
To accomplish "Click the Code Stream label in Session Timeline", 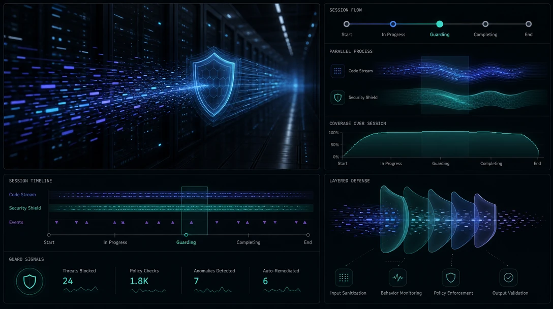I will pyautogui.click(x=22, y=194).
